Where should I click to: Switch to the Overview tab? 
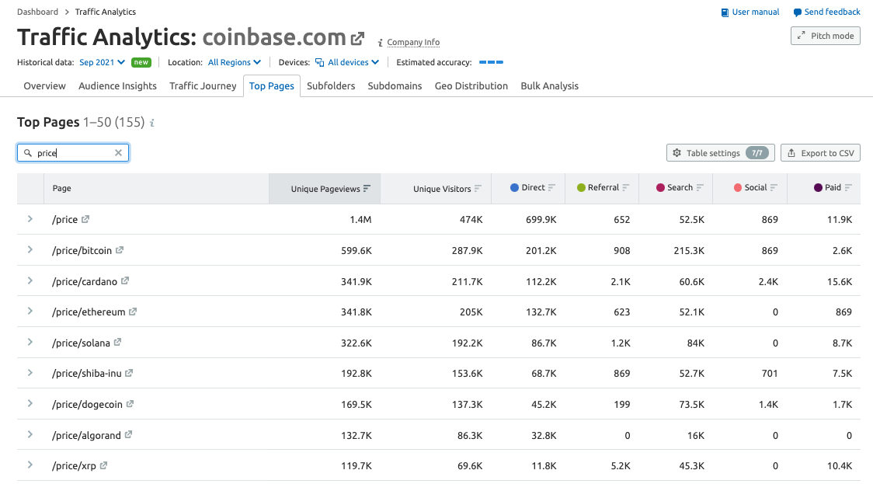tap(44, 85)
